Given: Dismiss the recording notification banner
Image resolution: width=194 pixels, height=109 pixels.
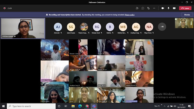Looking at the screenshot, I should pyautogui.click(x=187, y=15).
